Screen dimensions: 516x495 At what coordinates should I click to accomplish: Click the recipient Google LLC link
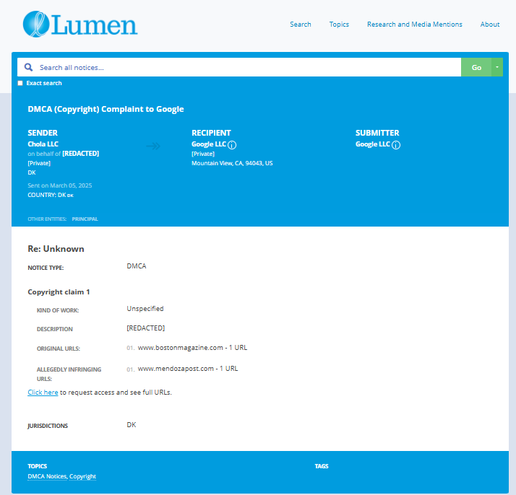click(209, 144)
